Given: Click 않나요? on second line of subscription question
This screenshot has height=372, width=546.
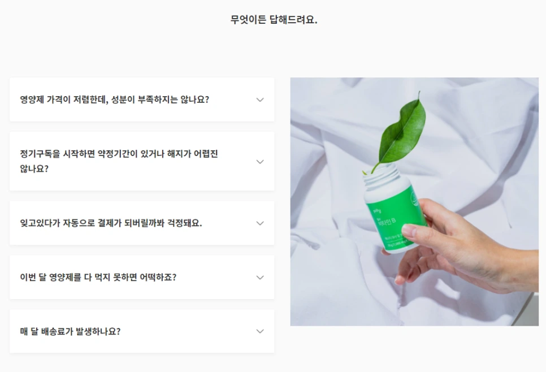Looking at the screenshot, I should point(34,169).
